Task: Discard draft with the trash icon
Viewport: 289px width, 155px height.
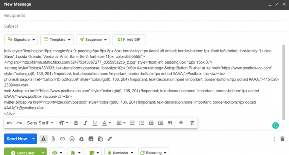Action: click(282, 139)
